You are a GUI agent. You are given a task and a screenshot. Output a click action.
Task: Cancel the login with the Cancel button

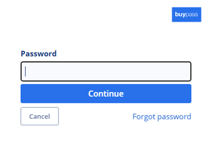pyautogui.click(x=40, y=116)
